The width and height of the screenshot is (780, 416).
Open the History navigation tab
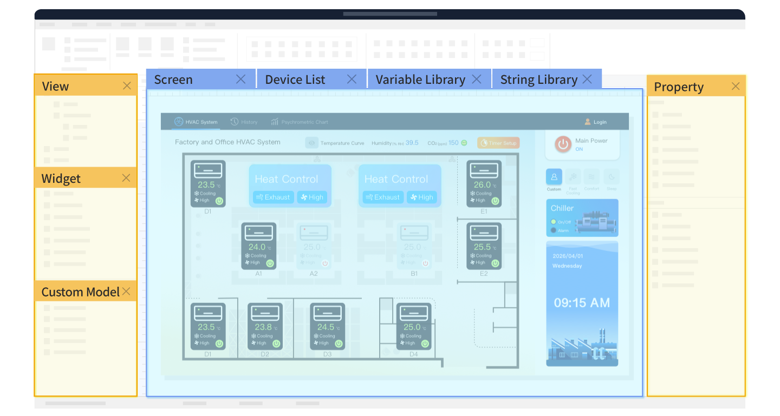[244, 122]
